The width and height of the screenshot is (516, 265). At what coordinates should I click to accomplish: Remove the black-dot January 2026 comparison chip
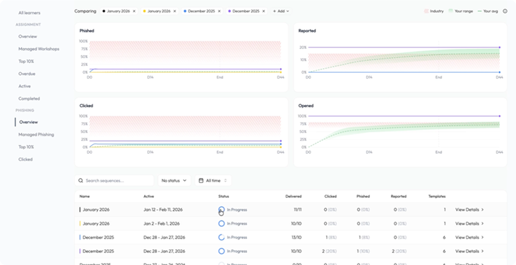point(134,11)
